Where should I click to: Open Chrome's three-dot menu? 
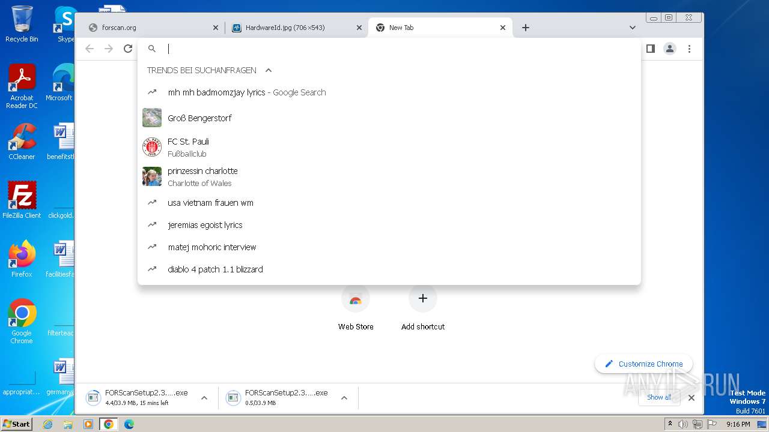tap(689, 49)
